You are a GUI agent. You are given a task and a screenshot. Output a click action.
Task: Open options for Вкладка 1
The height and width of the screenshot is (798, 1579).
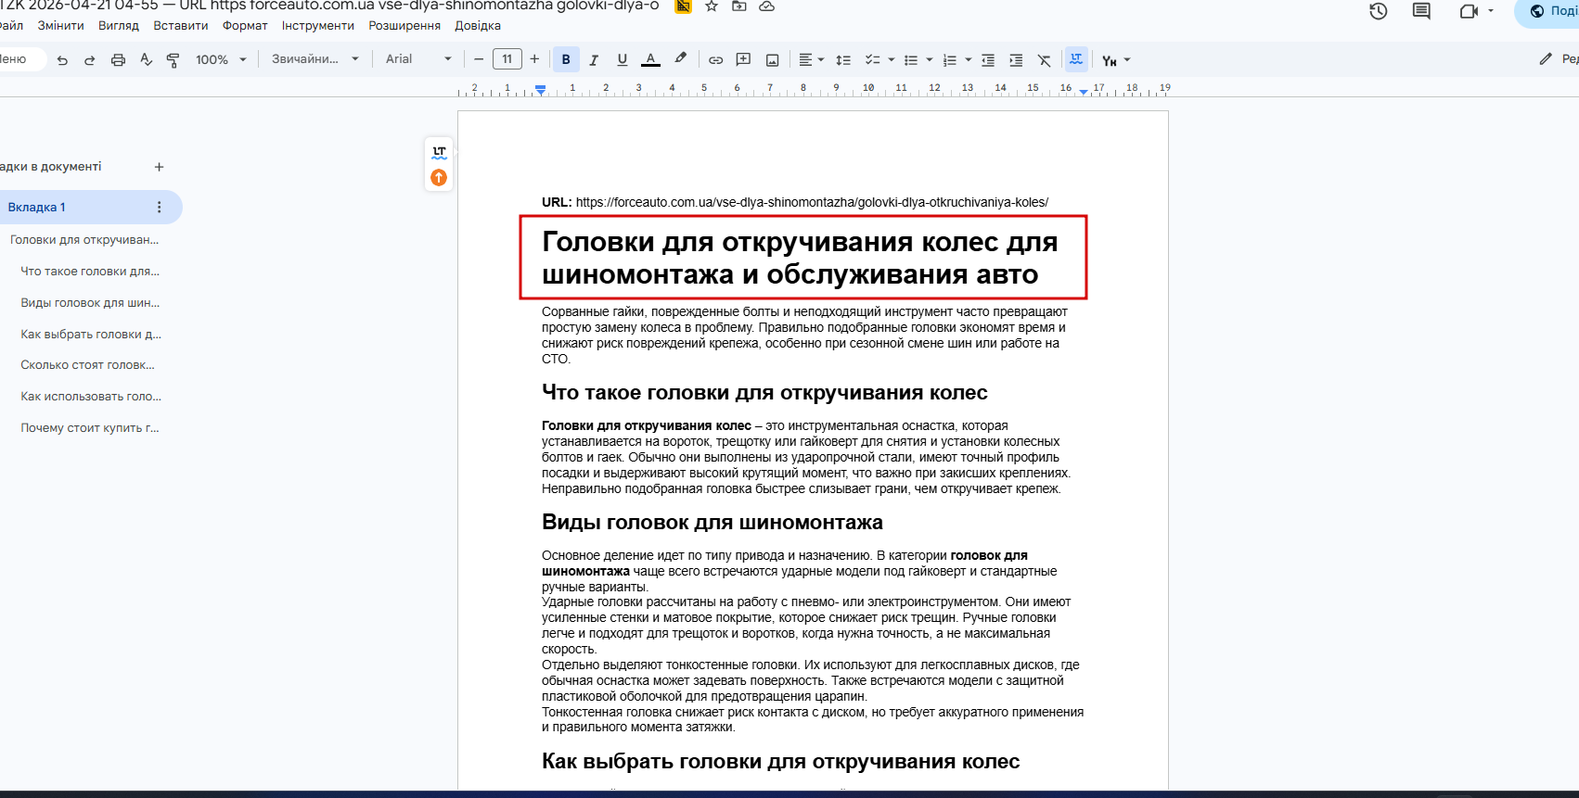point(159,208)
